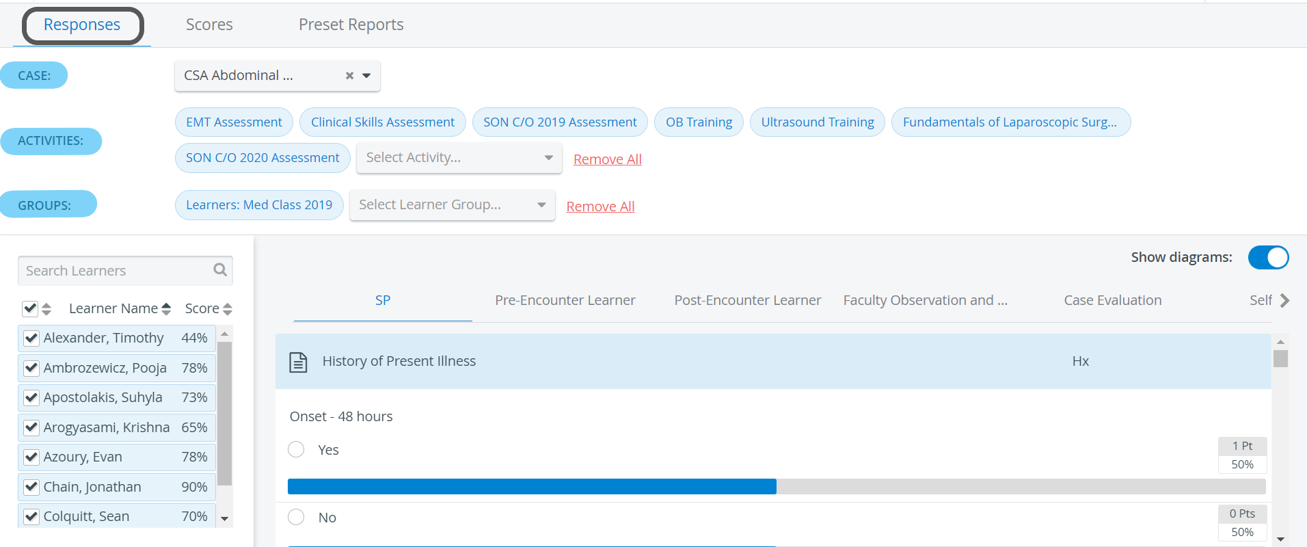Switch to the Scores tab
The height and width of the screenshot is (547, 1307).
209,25
